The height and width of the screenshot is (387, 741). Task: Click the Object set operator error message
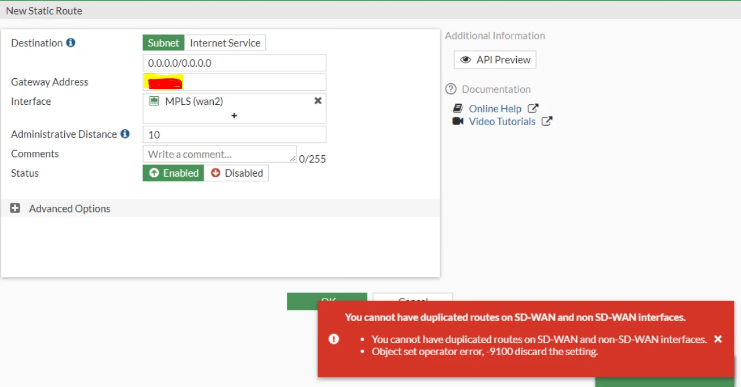(x=484, y=352)
